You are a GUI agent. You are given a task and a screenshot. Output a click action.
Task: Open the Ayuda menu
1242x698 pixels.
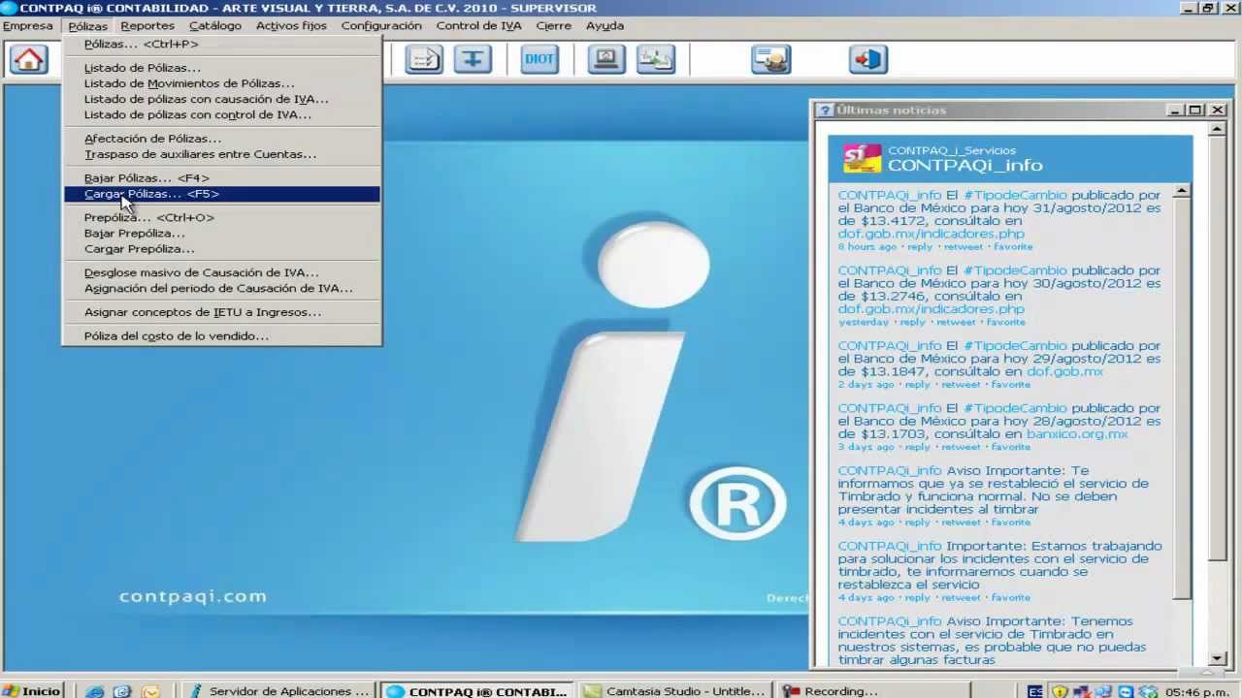[x=605, y=25]
